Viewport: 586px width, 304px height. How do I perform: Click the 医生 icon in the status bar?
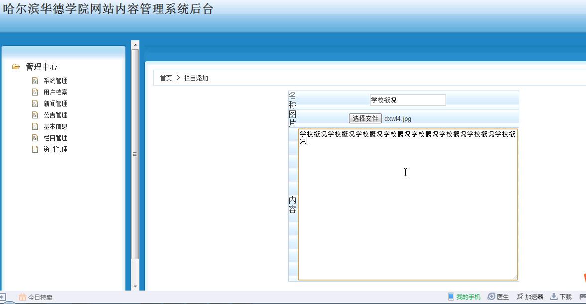pyautogui.click(x=491, y=297)
